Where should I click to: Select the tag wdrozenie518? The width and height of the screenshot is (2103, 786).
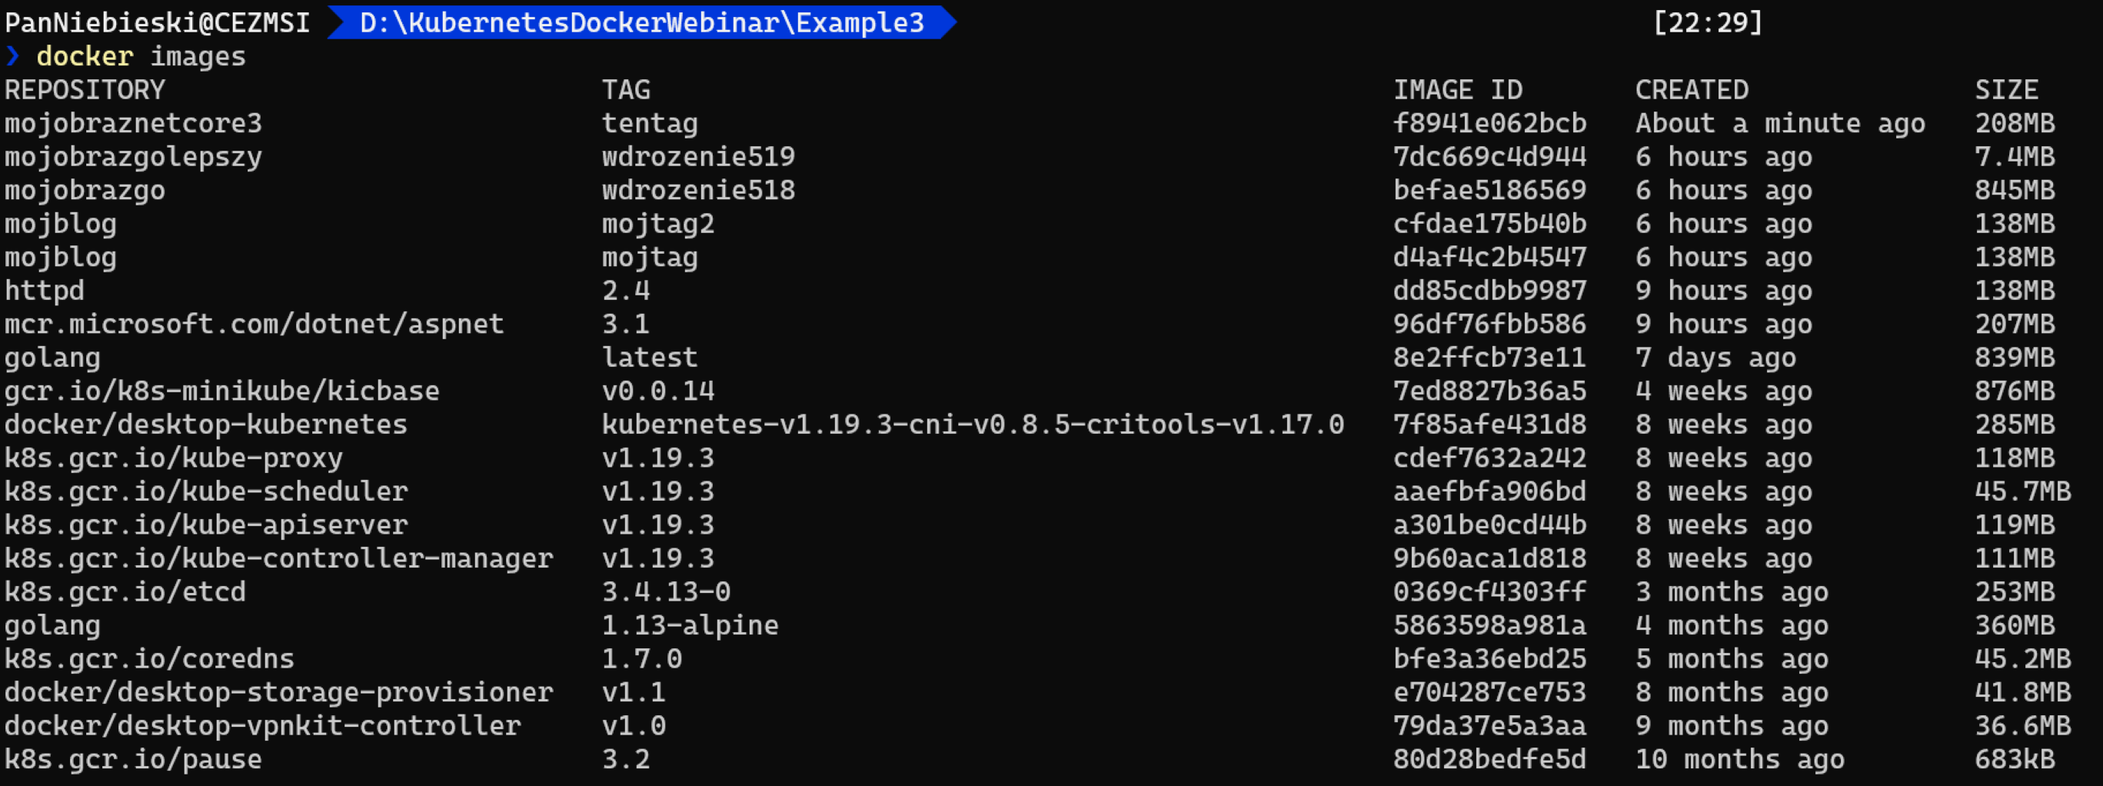pos(699,189)
